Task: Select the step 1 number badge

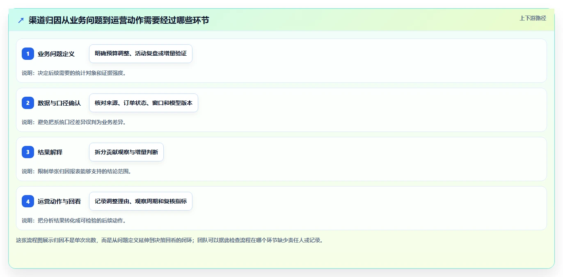Action: click(28, 54)
